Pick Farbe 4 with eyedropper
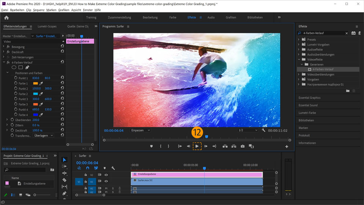Image resolution: width=364 pixels, height=205 pixels. pos(41,115)
